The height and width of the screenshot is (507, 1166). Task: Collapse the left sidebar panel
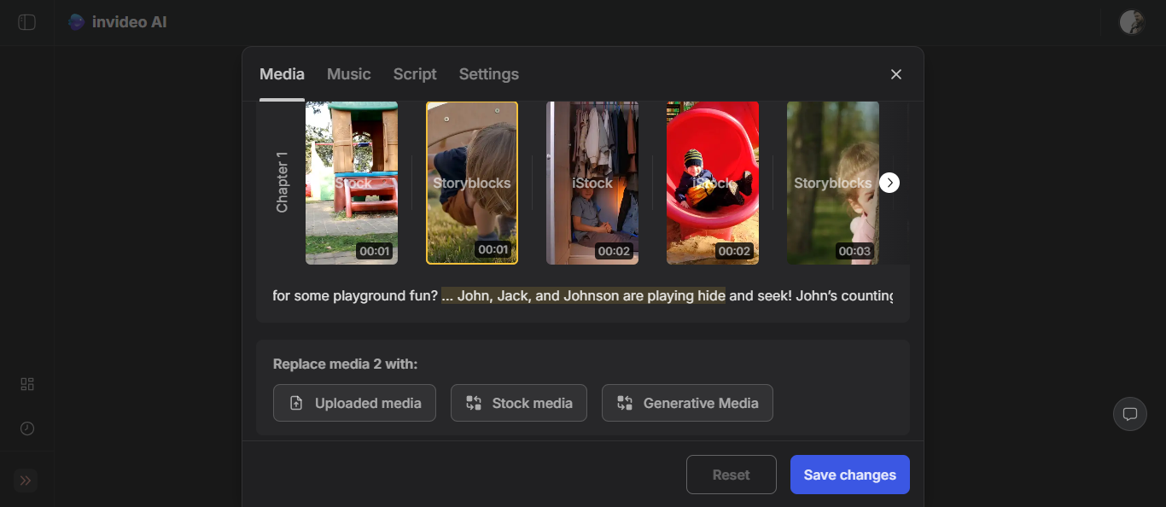26,22
